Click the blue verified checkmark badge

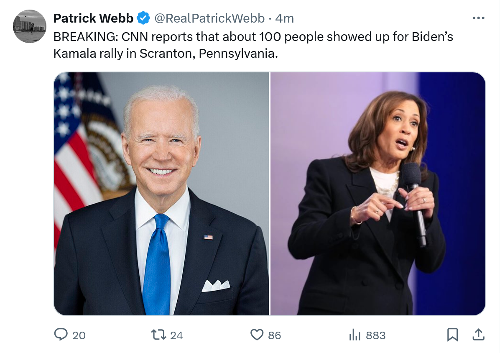pos(144,18)
